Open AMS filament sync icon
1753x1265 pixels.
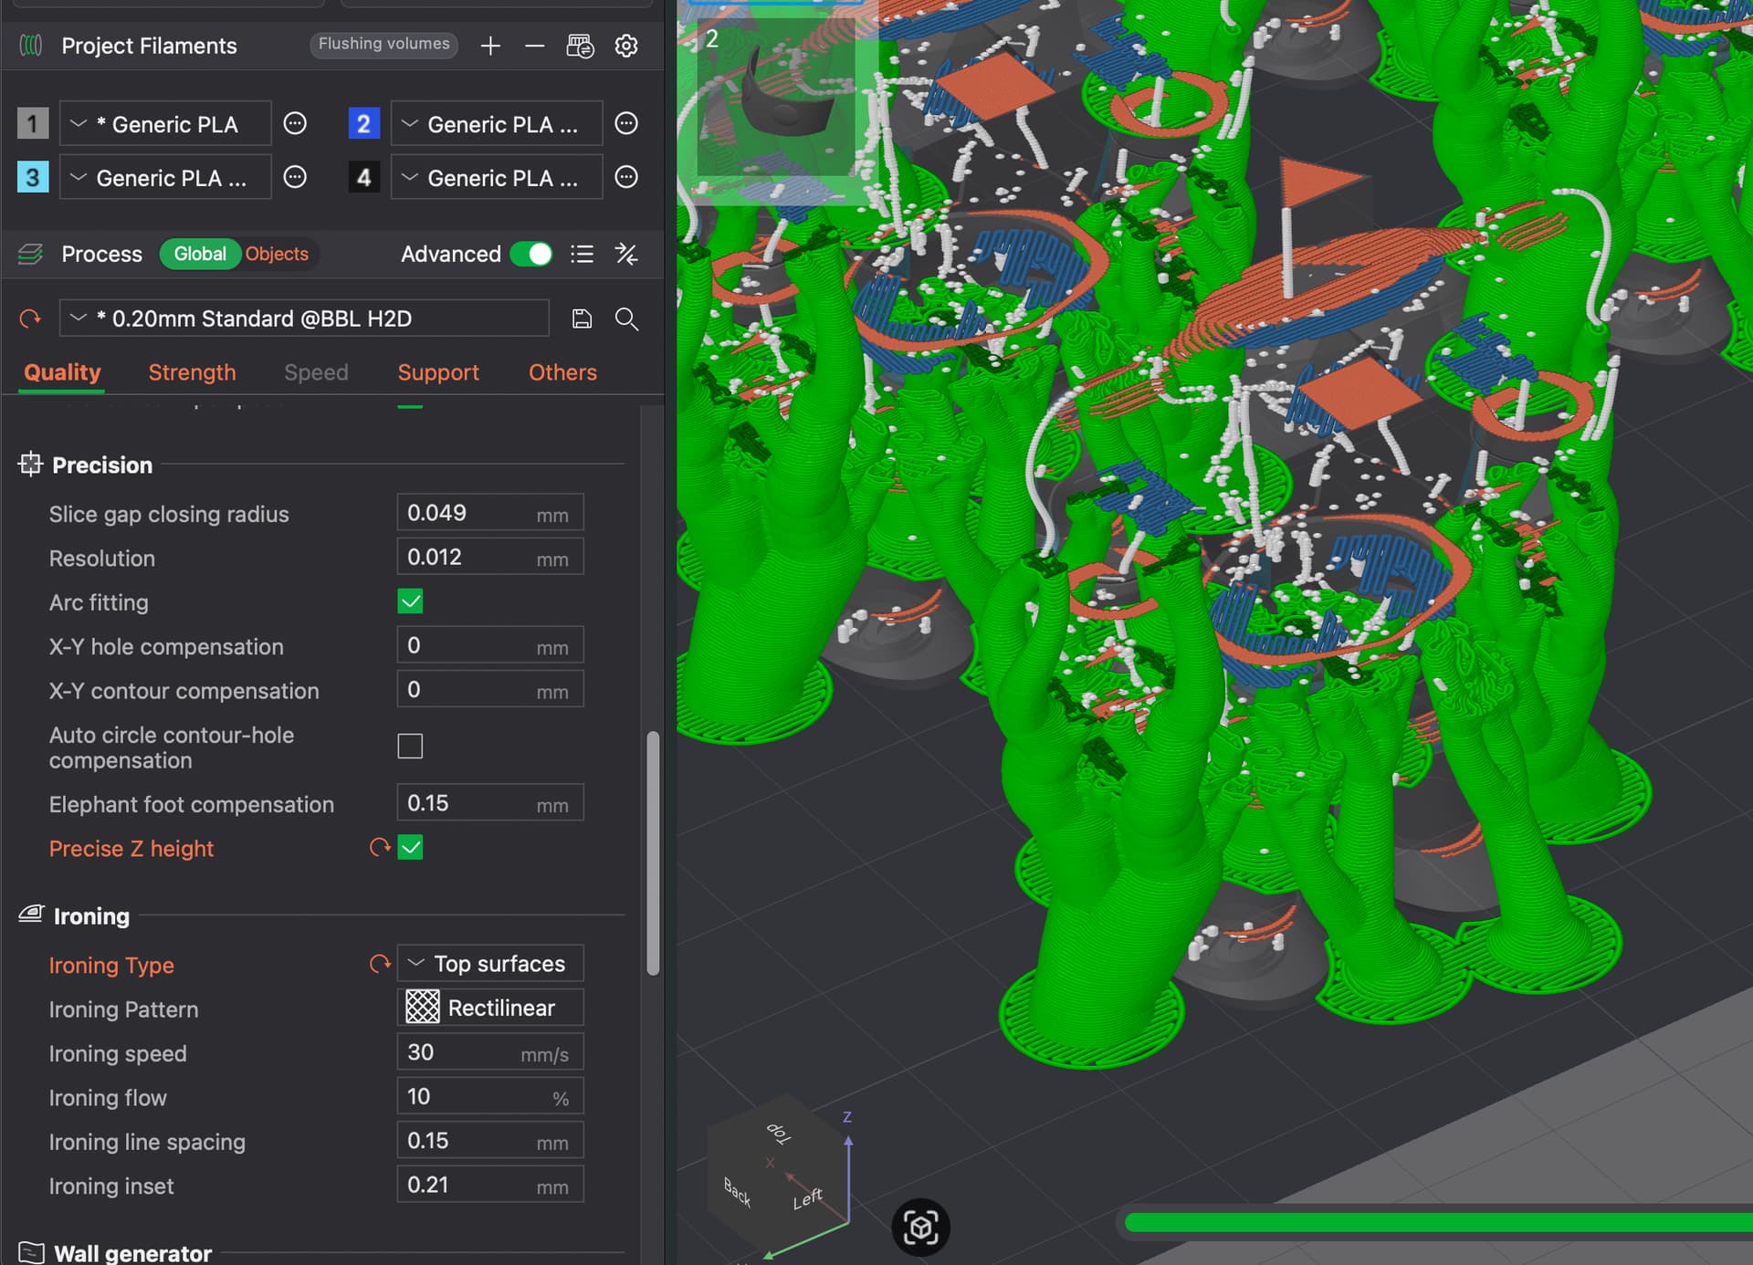(x=581, y=46)
